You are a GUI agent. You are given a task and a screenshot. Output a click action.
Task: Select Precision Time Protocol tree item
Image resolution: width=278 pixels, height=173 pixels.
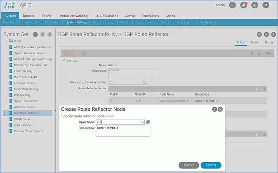click(28, 131)
